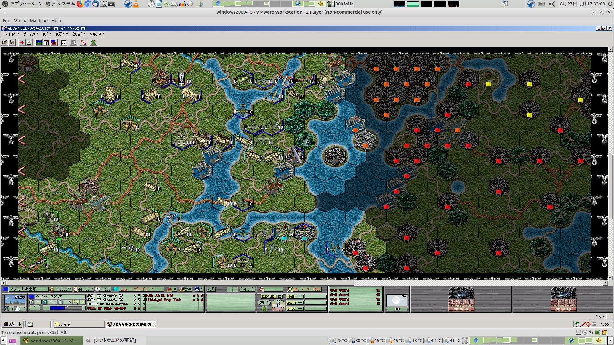614x345 pixels.
Task: Open the 表示(V) menu
Action: tap(61, 34)
